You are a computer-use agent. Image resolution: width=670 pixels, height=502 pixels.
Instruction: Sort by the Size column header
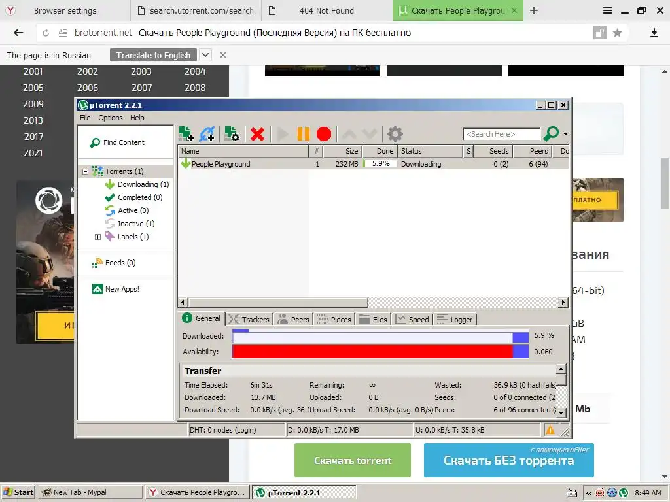coord(343,151)
